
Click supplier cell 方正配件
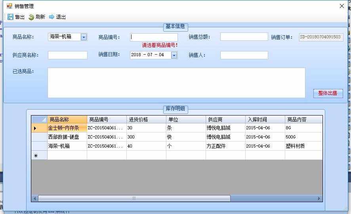(226, 146)
